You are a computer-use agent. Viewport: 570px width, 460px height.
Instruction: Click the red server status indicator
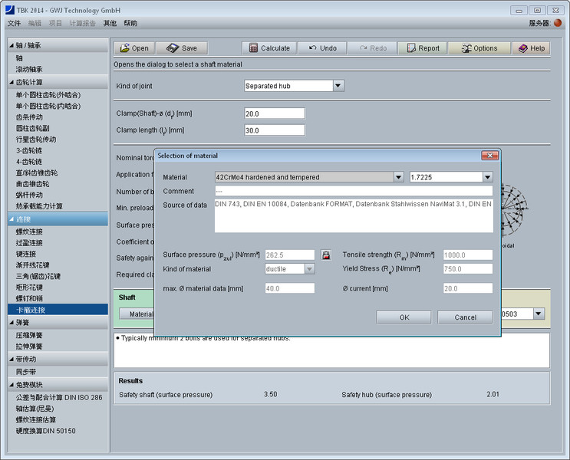click(x=558, y=23)
